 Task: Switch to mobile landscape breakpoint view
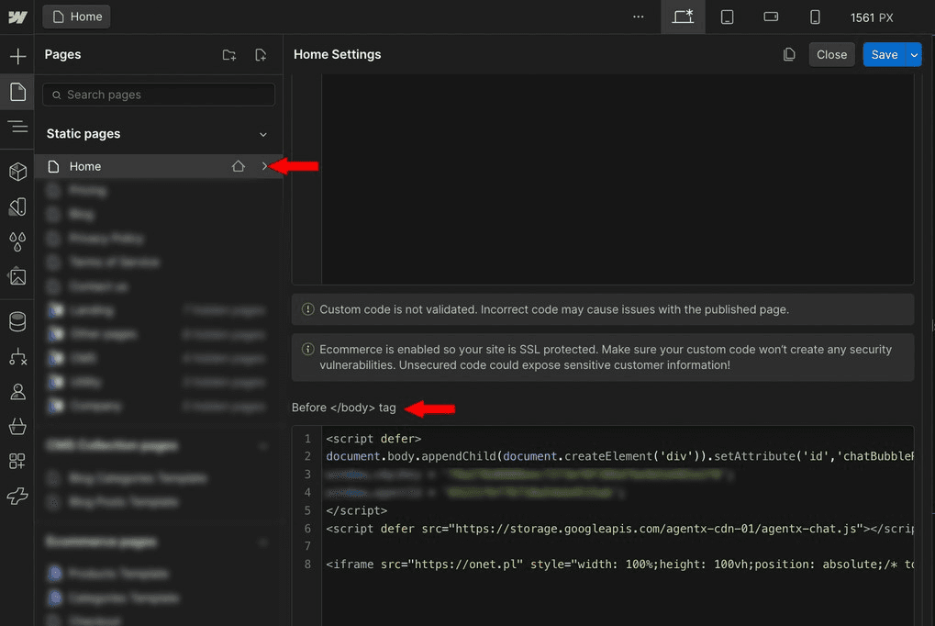[771, 17]
